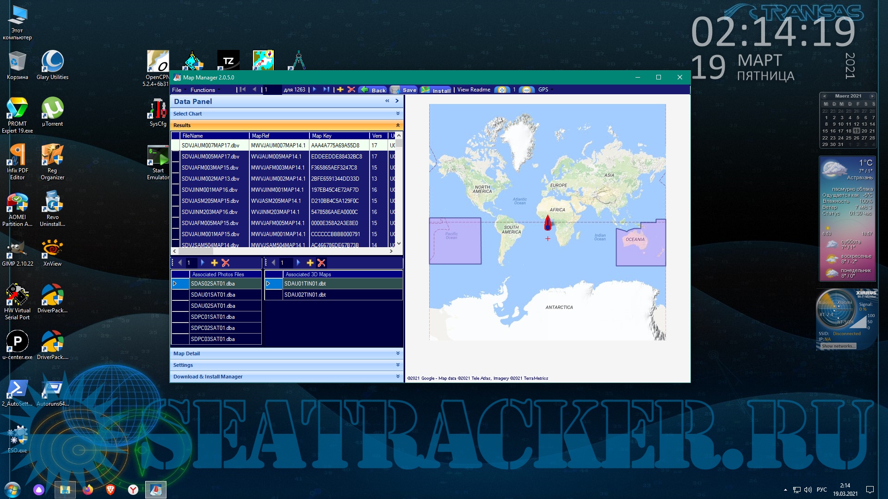Screen dimensions: 888x499
Task: Click the zoom out magnifier button
Action: pyautogui.click(x=526, y=90)
